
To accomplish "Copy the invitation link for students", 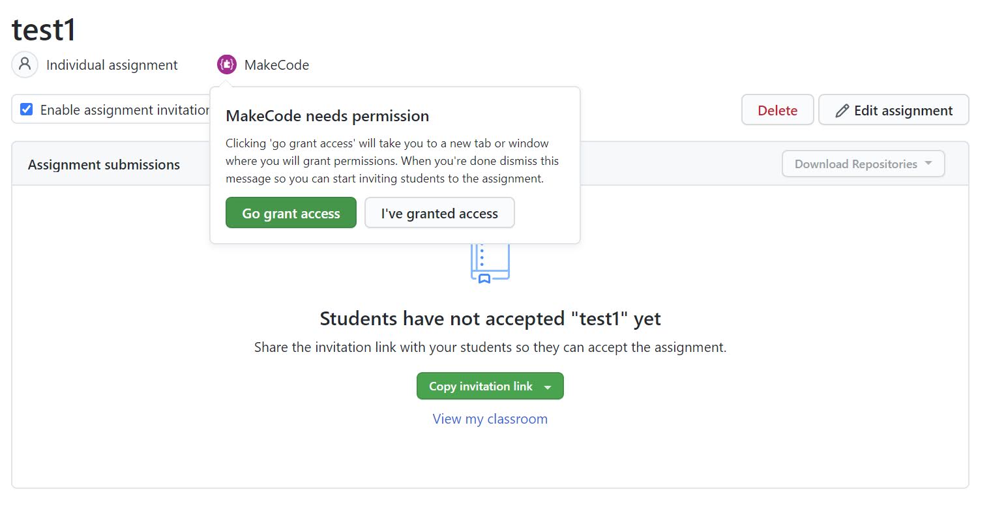I will pyautogui.click(x=481, y=386).
